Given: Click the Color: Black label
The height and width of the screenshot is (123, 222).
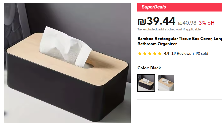Looking at the screenshot, I should pyautogui.click(x=149, y=68).
